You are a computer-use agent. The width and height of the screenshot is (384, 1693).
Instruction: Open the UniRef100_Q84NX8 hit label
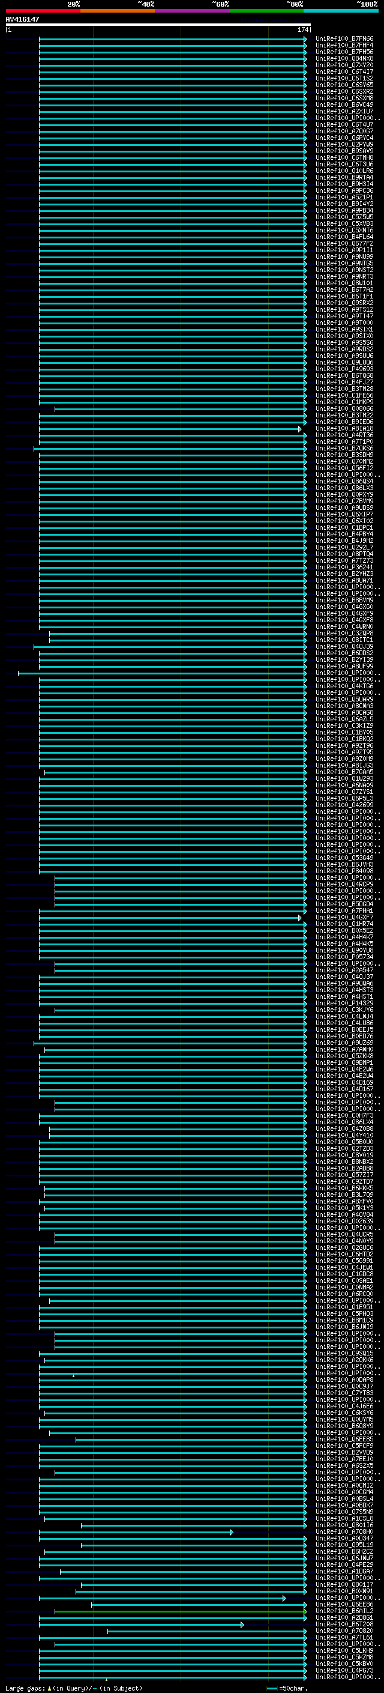(344, 58)
